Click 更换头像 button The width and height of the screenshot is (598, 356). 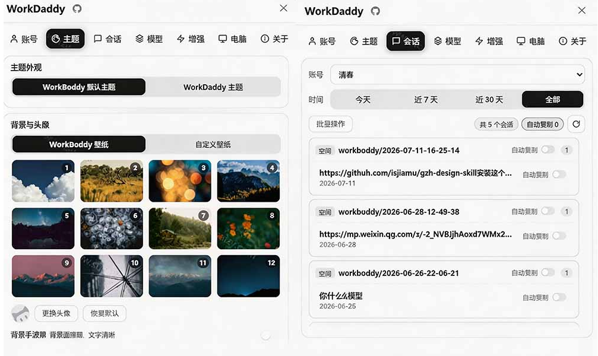pos(56,313)
